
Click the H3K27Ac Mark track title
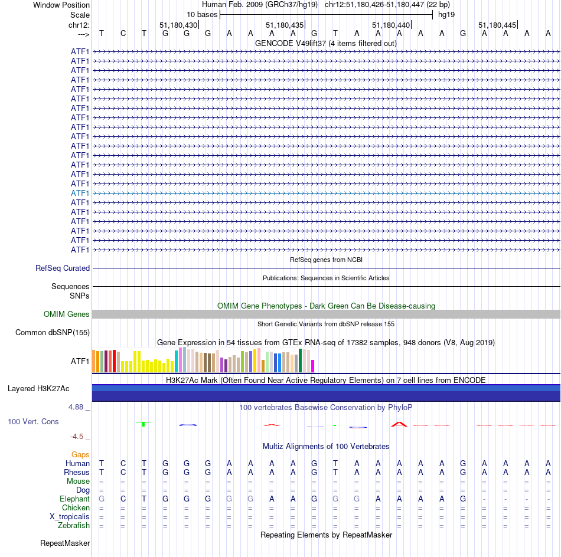tap(326, 380)
